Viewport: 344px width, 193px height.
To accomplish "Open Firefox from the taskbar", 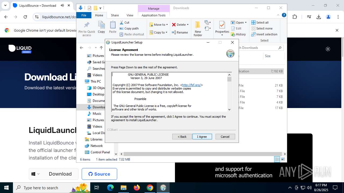I will (x=137, y=188).
